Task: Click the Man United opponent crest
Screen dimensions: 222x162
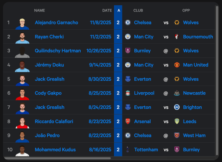Action: coord(177,65)
